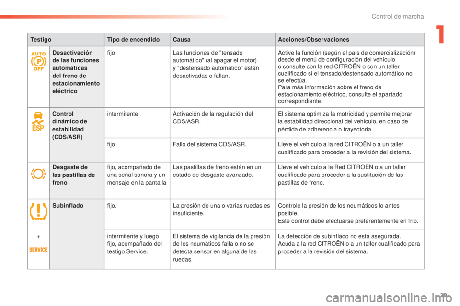Image resolution: width=460 pixels, height=306 pixels.
Task: Click the AUTO P OFF parking brake icon
Action: [x=38, y=61]
